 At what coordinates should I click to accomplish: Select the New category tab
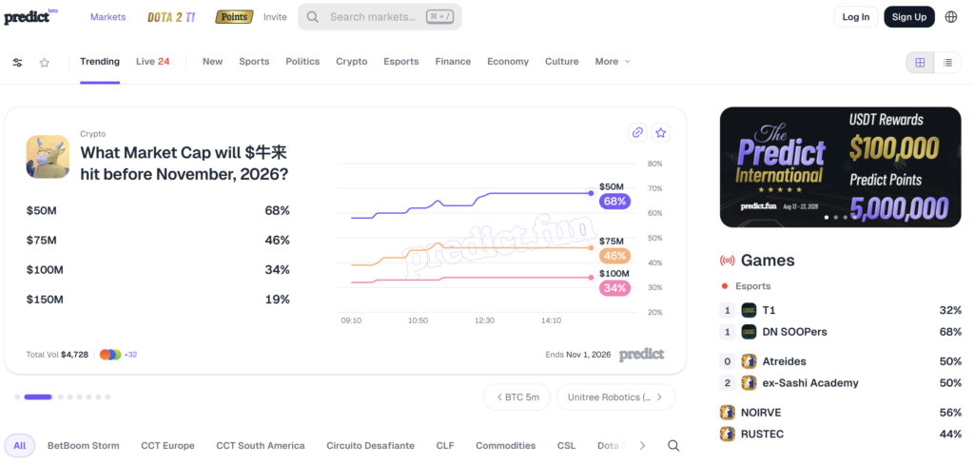(212, 62)
